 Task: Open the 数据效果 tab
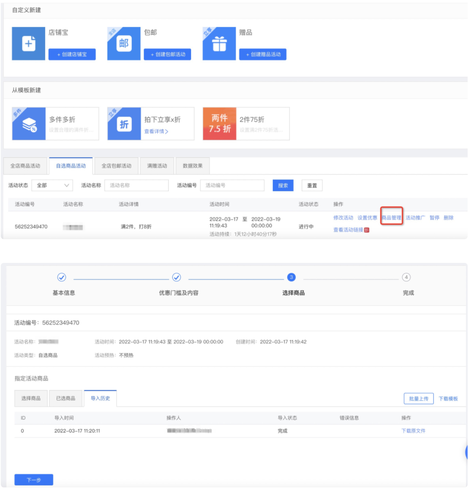point(193,166)
